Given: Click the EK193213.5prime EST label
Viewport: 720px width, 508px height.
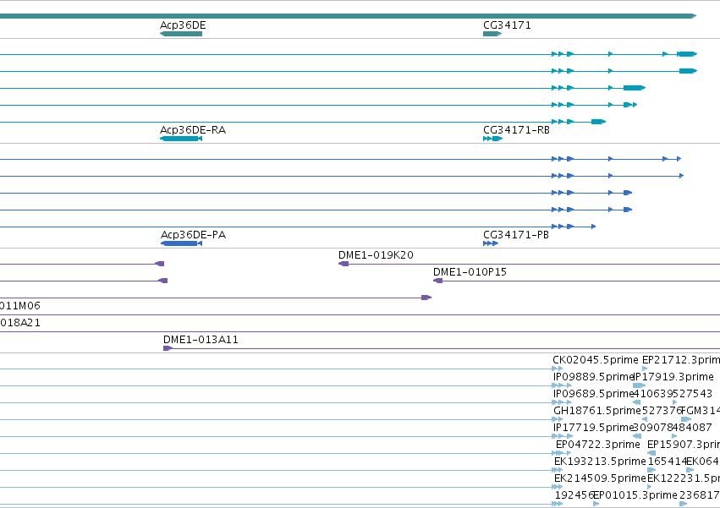Looking at the screenshot, I should (600, 462).
